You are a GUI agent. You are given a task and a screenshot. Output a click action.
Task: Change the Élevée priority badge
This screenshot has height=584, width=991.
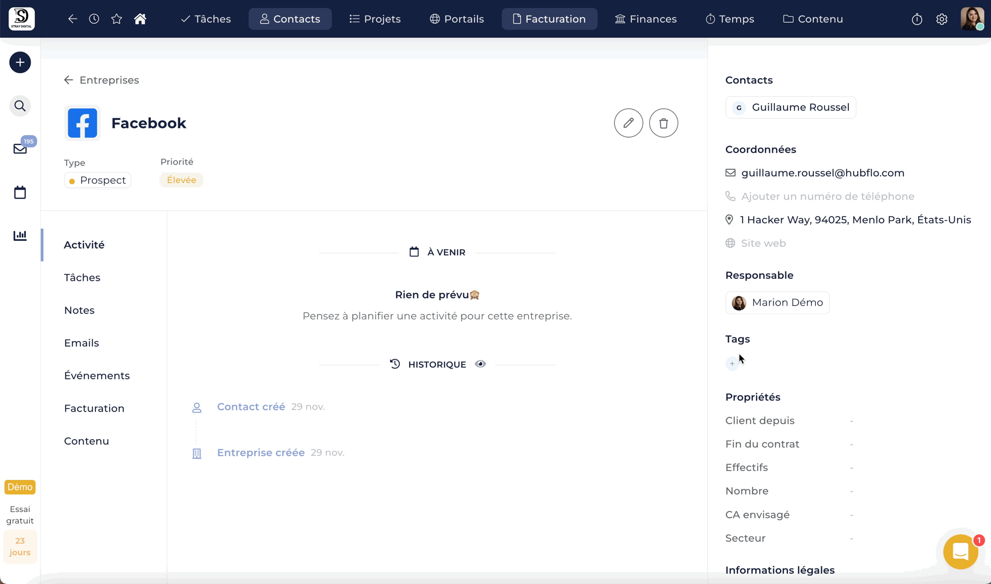181,180
